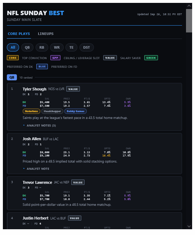Click the VALUE badge beside Tyler Shough
The image size is (195, 235).
click(x=73, y=89)
